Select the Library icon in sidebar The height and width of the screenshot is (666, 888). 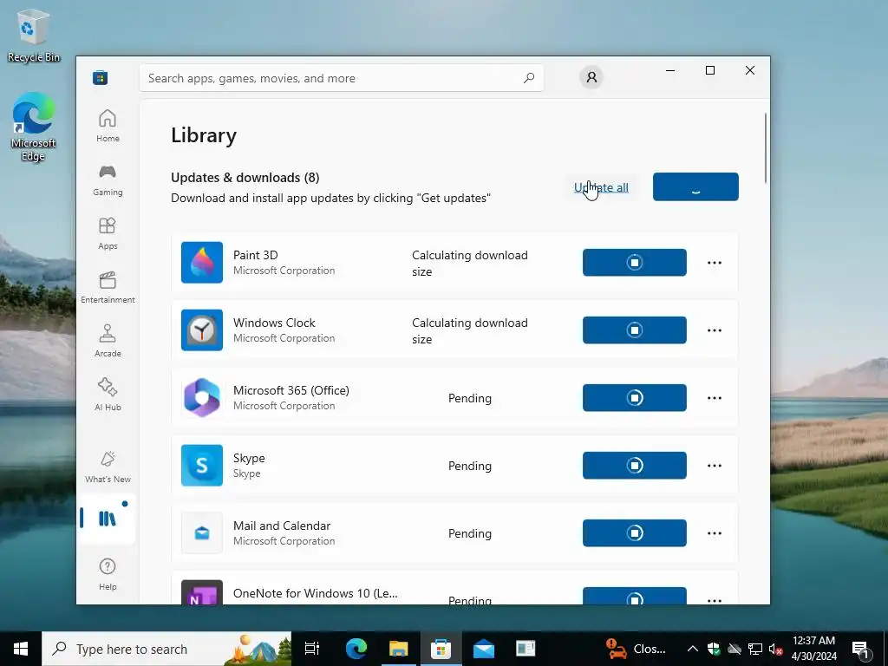point(107,519)
